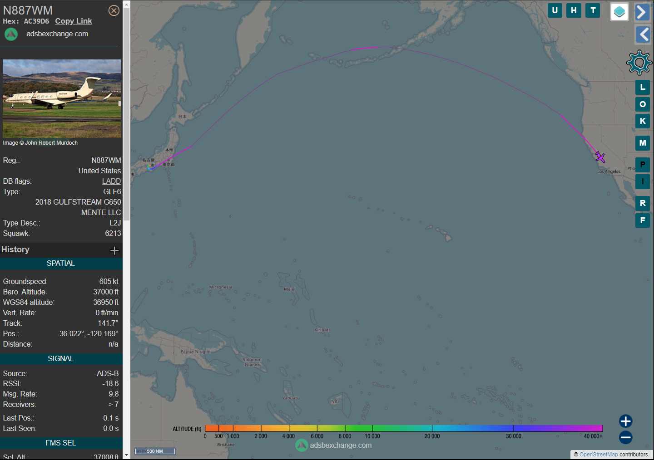654x460 pixels.
Task: Open the settings gear icon
Action: coord(639,62)
